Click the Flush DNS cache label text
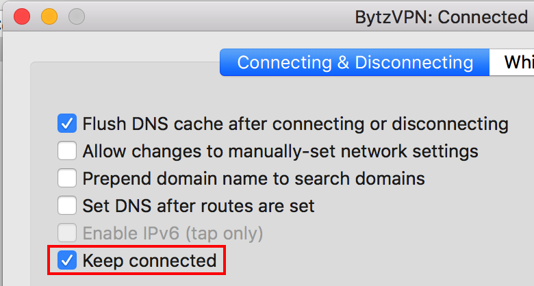Image resolution: width=534 pixels, height=286 pixels. click(x=295, y=124)
